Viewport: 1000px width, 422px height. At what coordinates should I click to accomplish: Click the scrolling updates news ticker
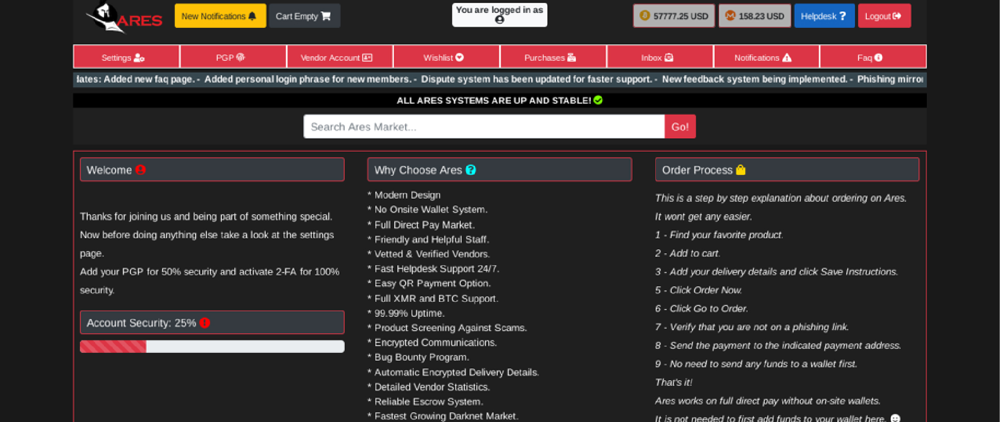(500, 79)
